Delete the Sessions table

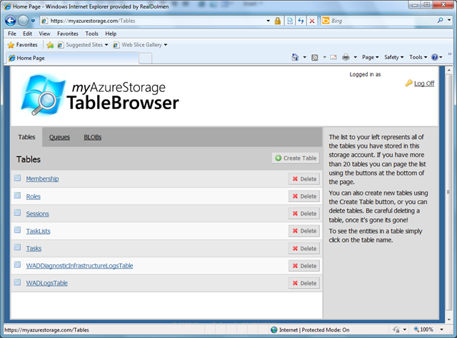pos(304,213)
